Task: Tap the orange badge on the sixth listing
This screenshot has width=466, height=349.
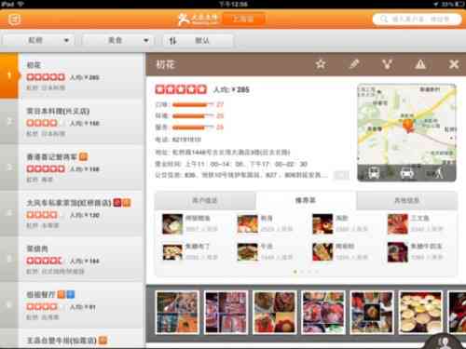Action: pos(62,294)
